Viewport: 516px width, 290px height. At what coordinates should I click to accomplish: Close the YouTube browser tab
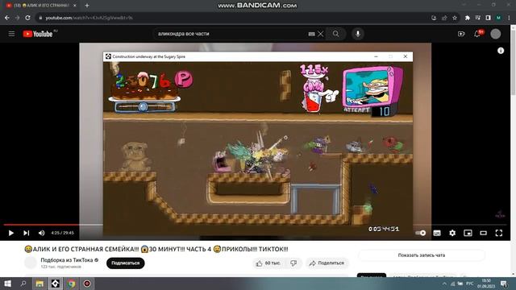[75, 6]
